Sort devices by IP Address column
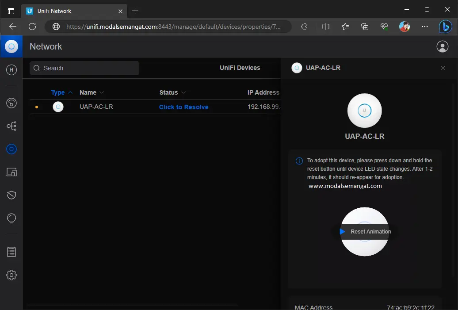This screenshot has width=458, height=310. (x=263, y=92)
